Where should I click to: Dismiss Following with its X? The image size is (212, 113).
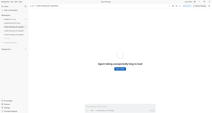click(190, 6)
